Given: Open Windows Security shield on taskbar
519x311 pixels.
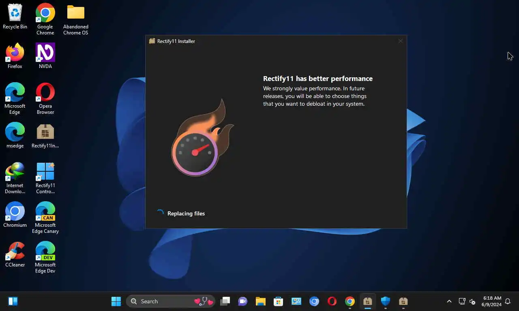Looking at the screenshot, I should click(386, 301).
